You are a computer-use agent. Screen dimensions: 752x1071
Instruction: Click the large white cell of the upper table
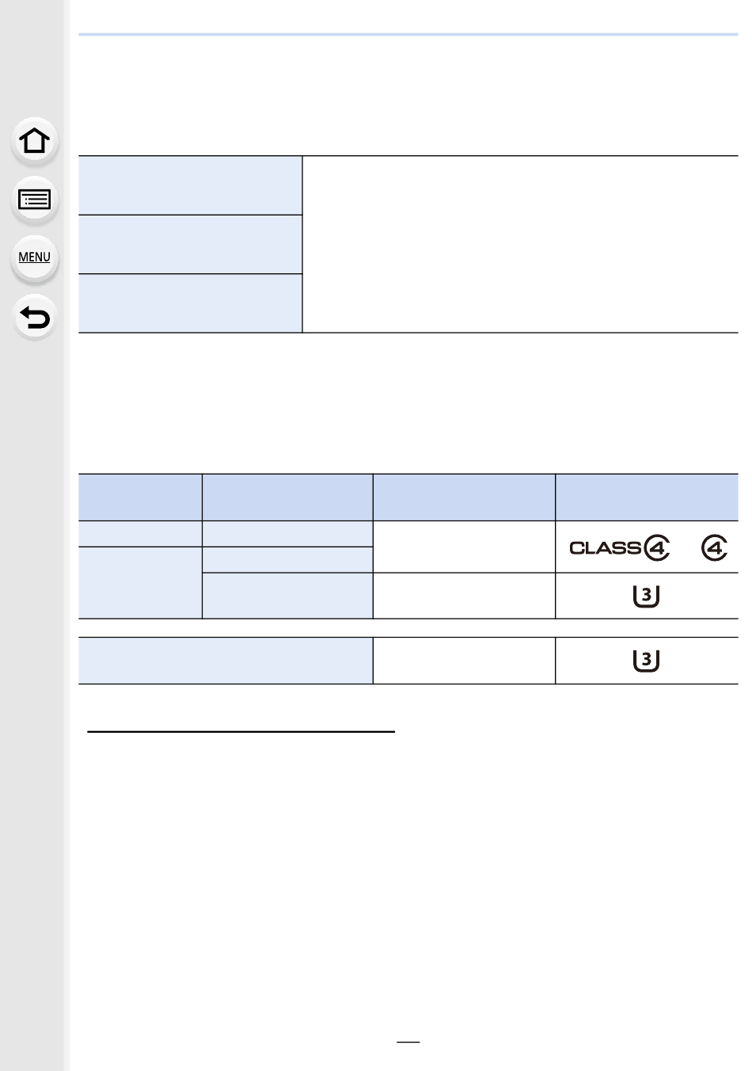coord(520,245)
